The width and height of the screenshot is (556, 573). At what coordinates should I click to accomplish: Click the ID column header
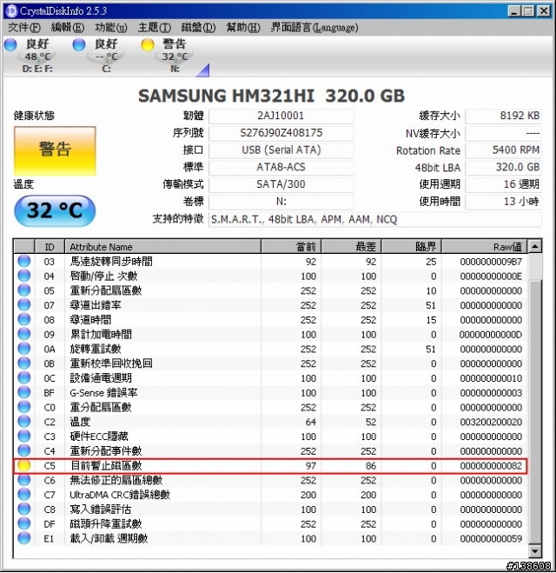(x=50, y=247)
